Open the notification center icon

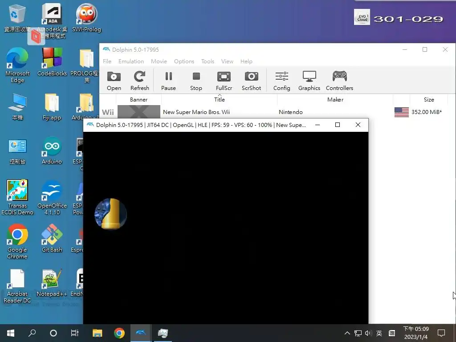coord(441,333)
